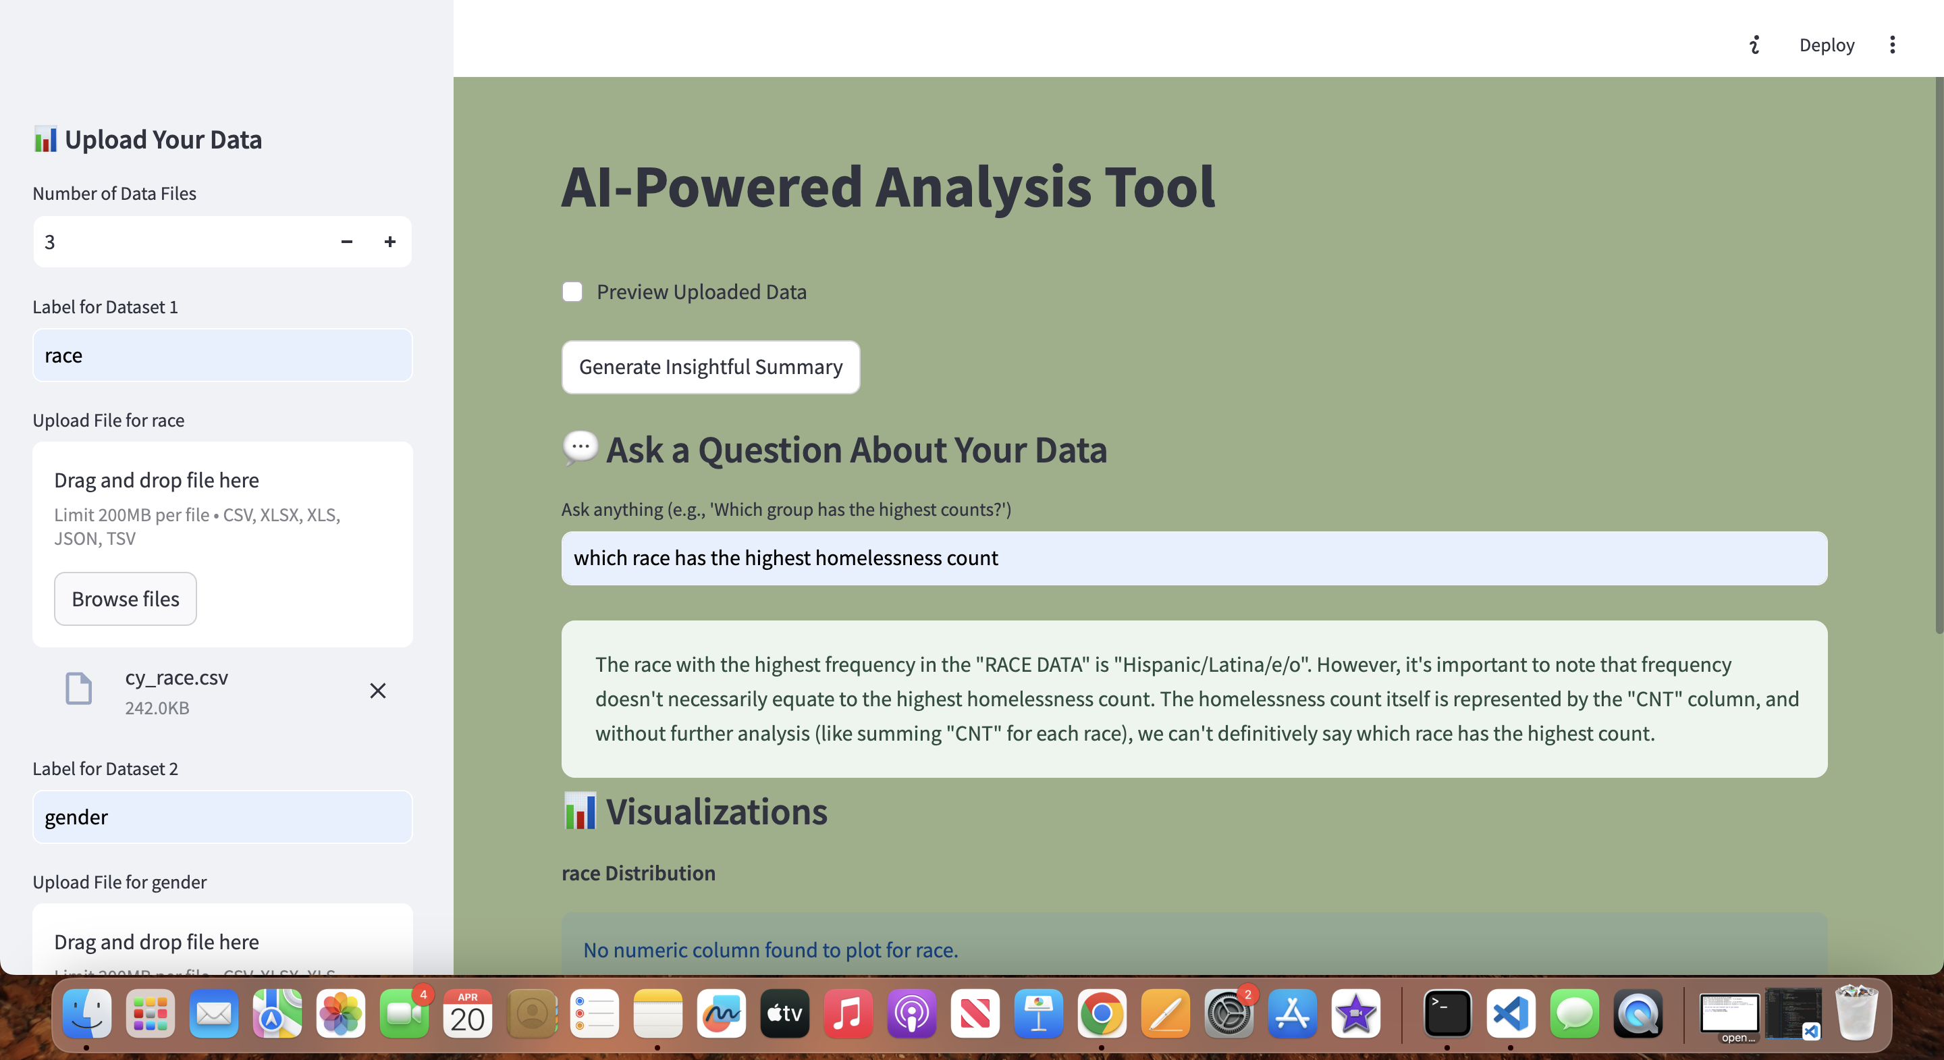Click the running status icon near Deploy
The height and width of the screenshot is (1060, 1944).
point(1754,45)
